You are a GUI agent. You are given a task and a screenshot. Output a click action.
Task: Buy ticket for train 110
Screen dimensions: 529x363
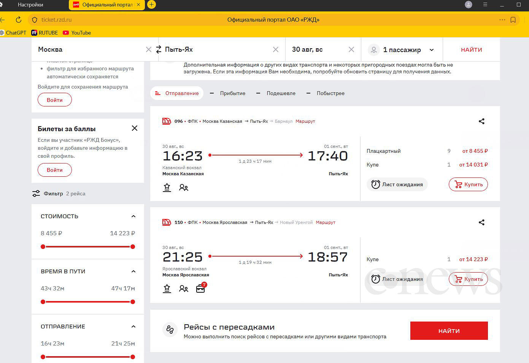pos(468,279)
